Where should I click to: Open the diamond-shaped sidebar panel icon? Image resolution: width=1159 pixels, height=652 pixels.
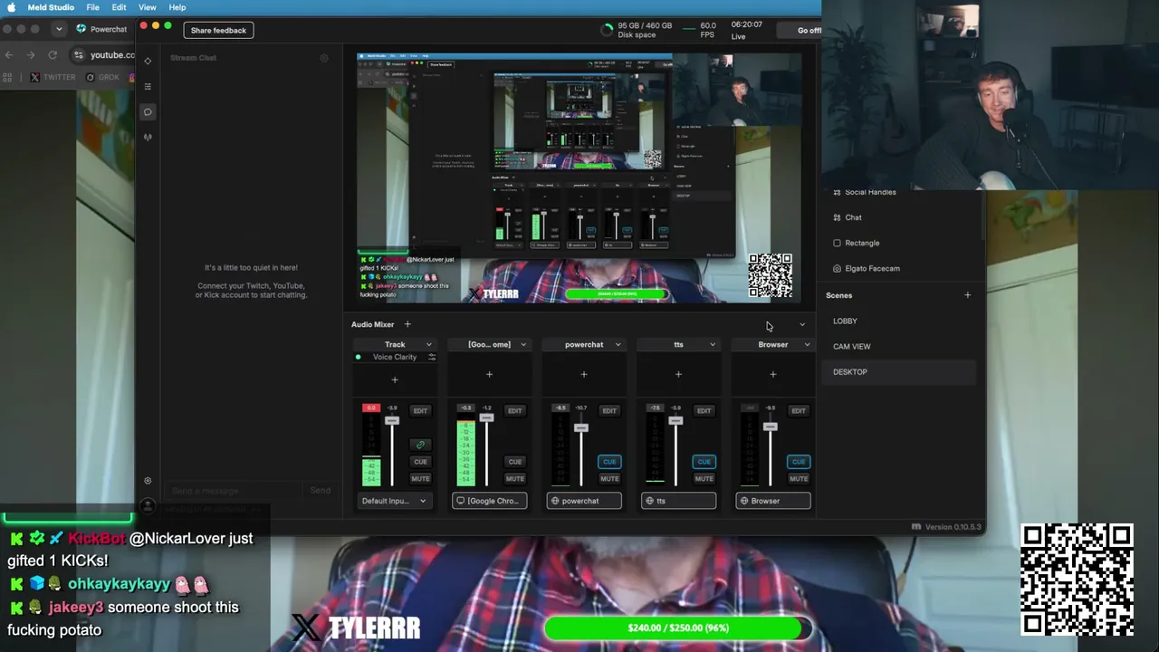click(x=148, y=62)
